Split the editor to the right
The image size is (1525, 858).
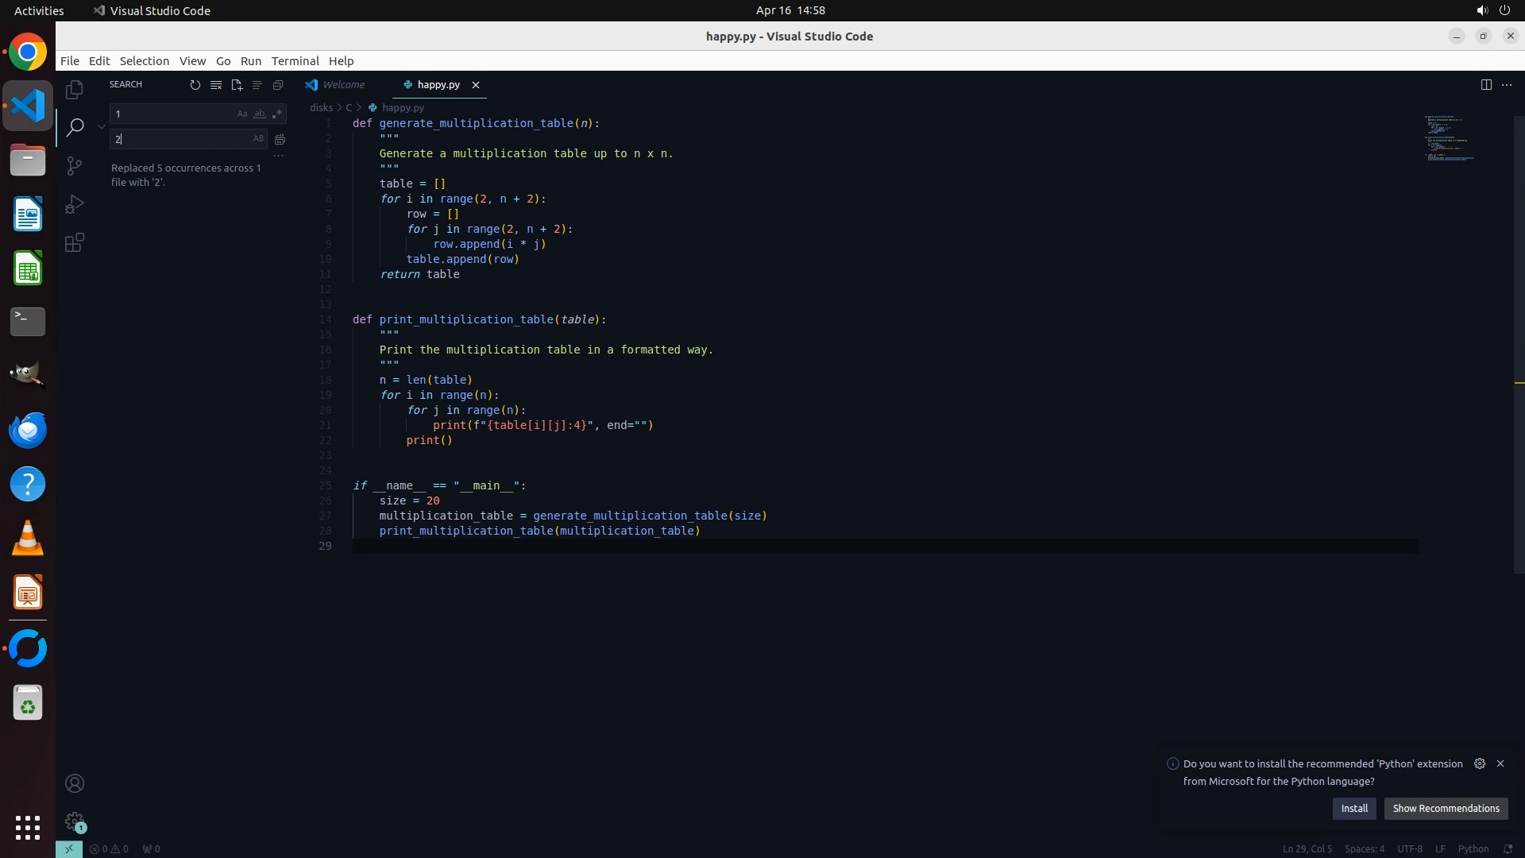click(x=1485, y=85)
